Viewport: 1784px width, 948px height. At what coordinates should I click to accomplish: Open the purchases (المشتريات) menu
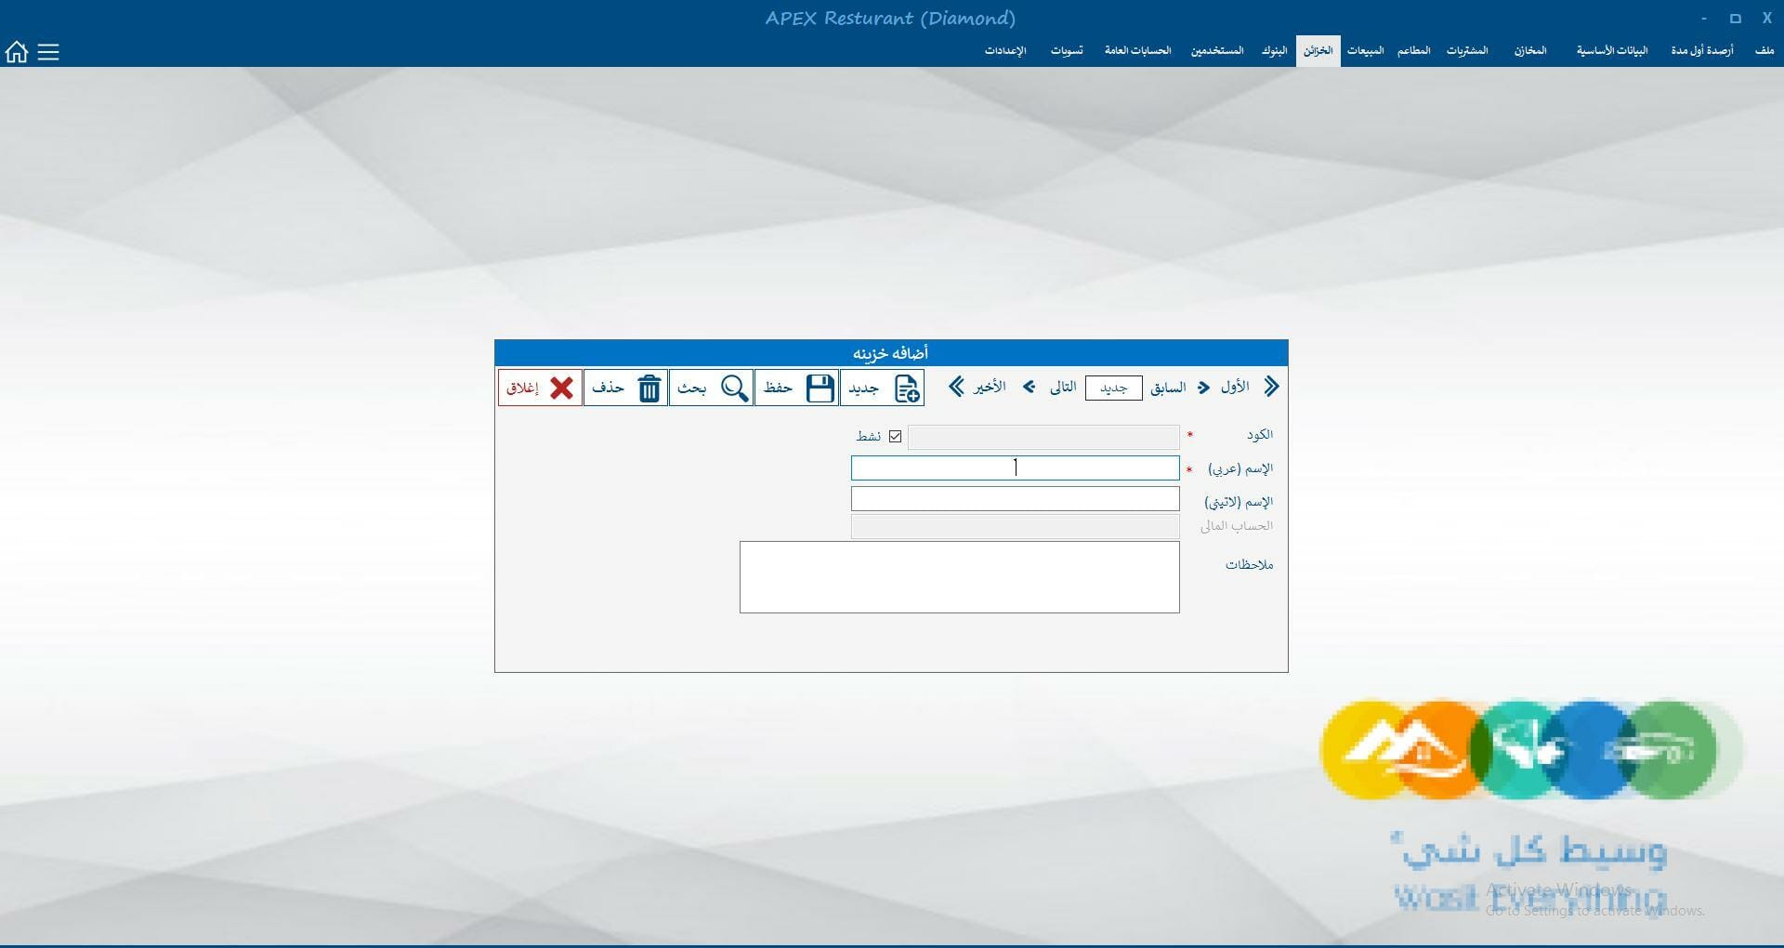coord(1466,50)
